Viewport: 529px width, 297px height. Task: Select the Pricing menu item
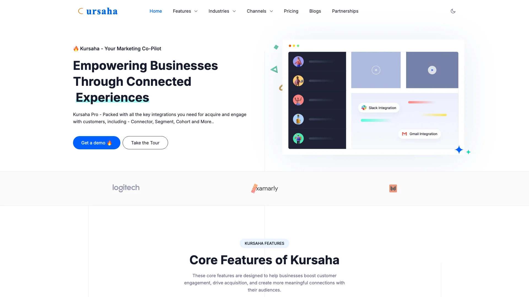pos(291,11)
